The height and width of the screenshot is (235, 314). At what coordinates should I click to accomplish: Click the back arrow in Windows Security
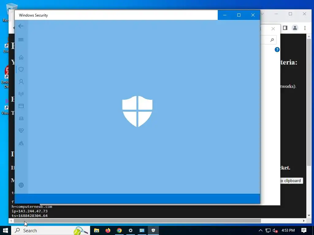[x=21, y=26]
